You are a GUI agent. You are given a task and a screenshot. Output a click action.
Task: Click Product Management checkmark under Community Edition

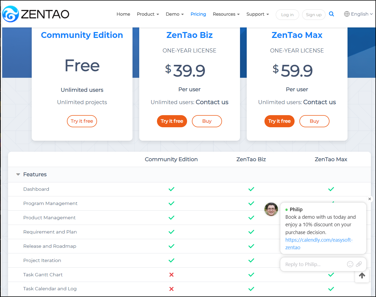click(x=171, y=218)
